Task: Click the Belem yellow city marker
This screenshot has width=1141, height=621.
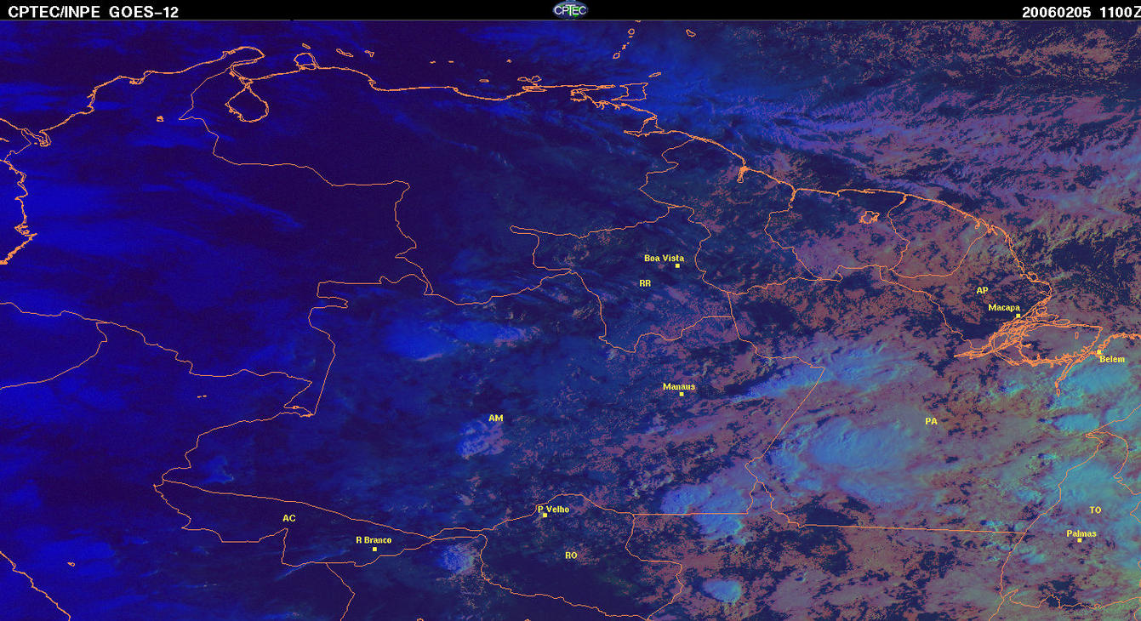Action: pyautogui.click(x=1098, y=352)
